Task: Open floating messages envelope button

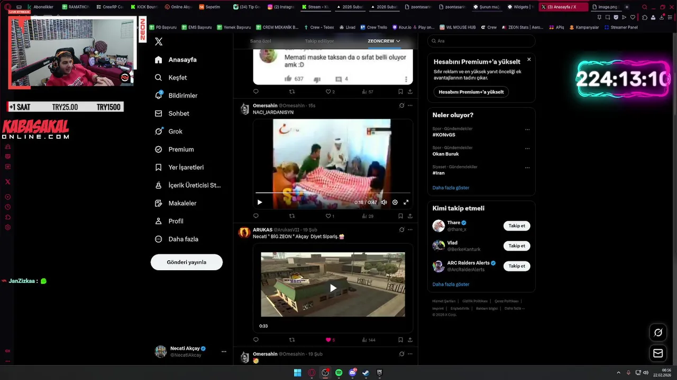Action: 658,353
